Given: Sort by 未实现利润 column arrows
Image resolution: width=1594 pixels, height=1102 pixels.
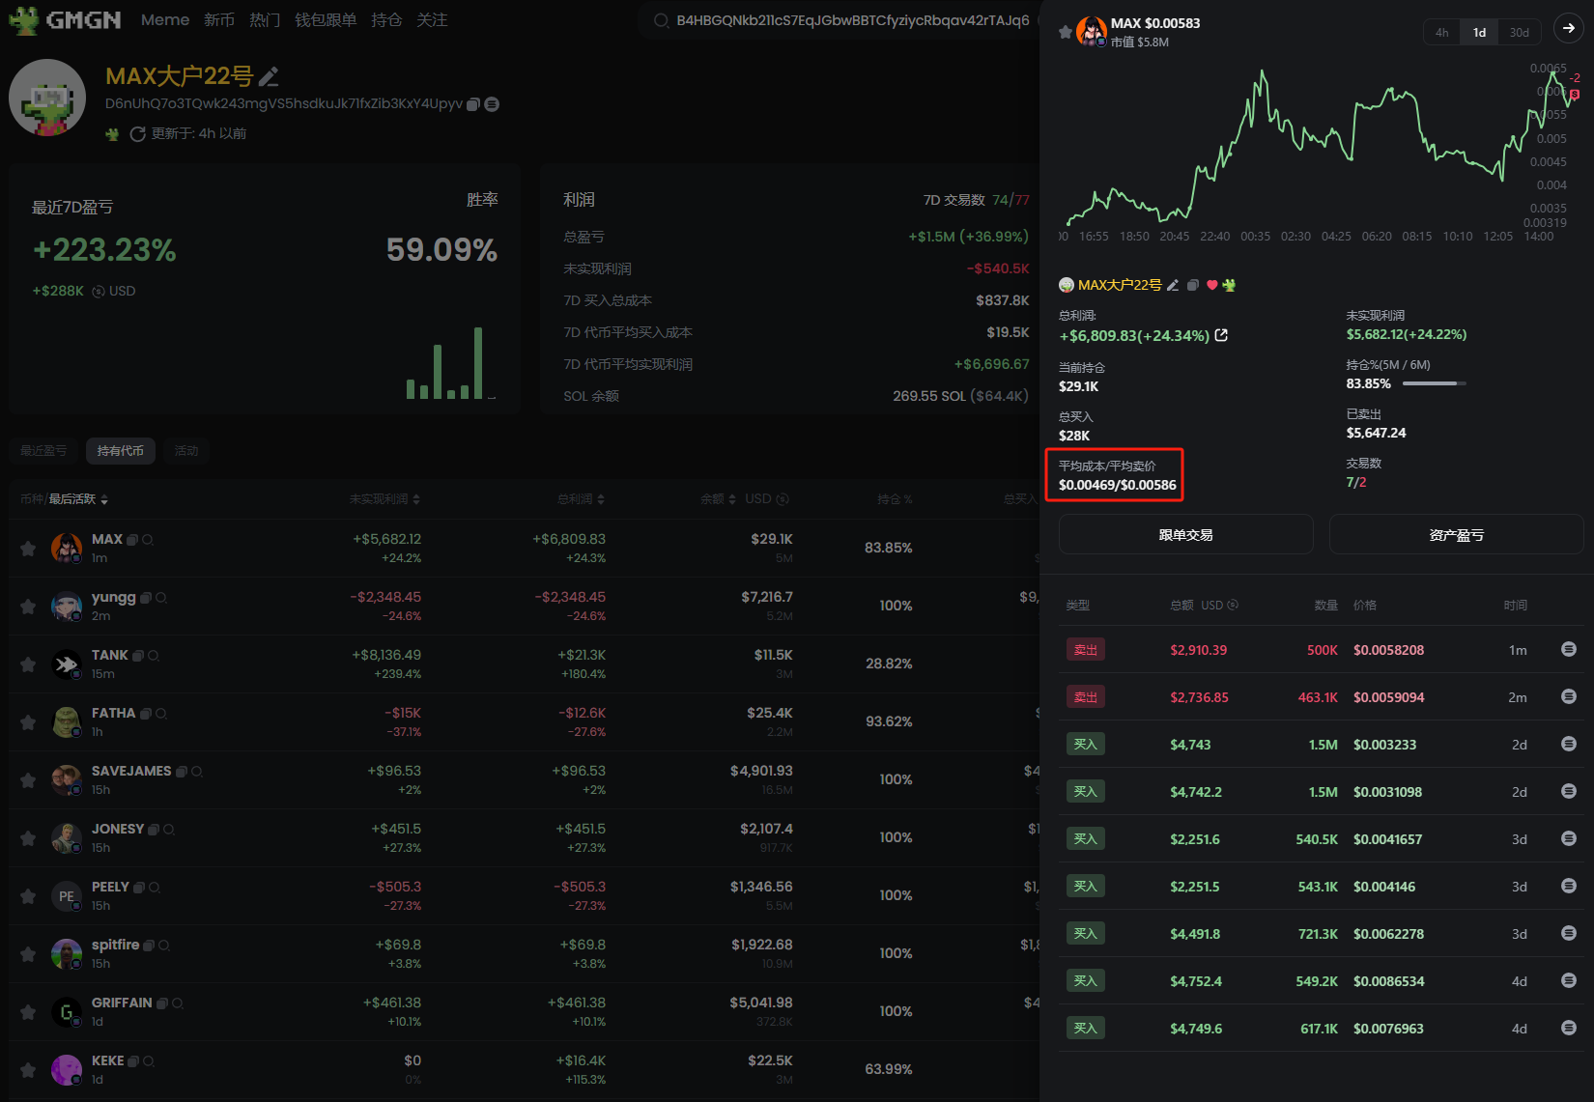Looking at the screenshot, I should click(x=416, y=499).
